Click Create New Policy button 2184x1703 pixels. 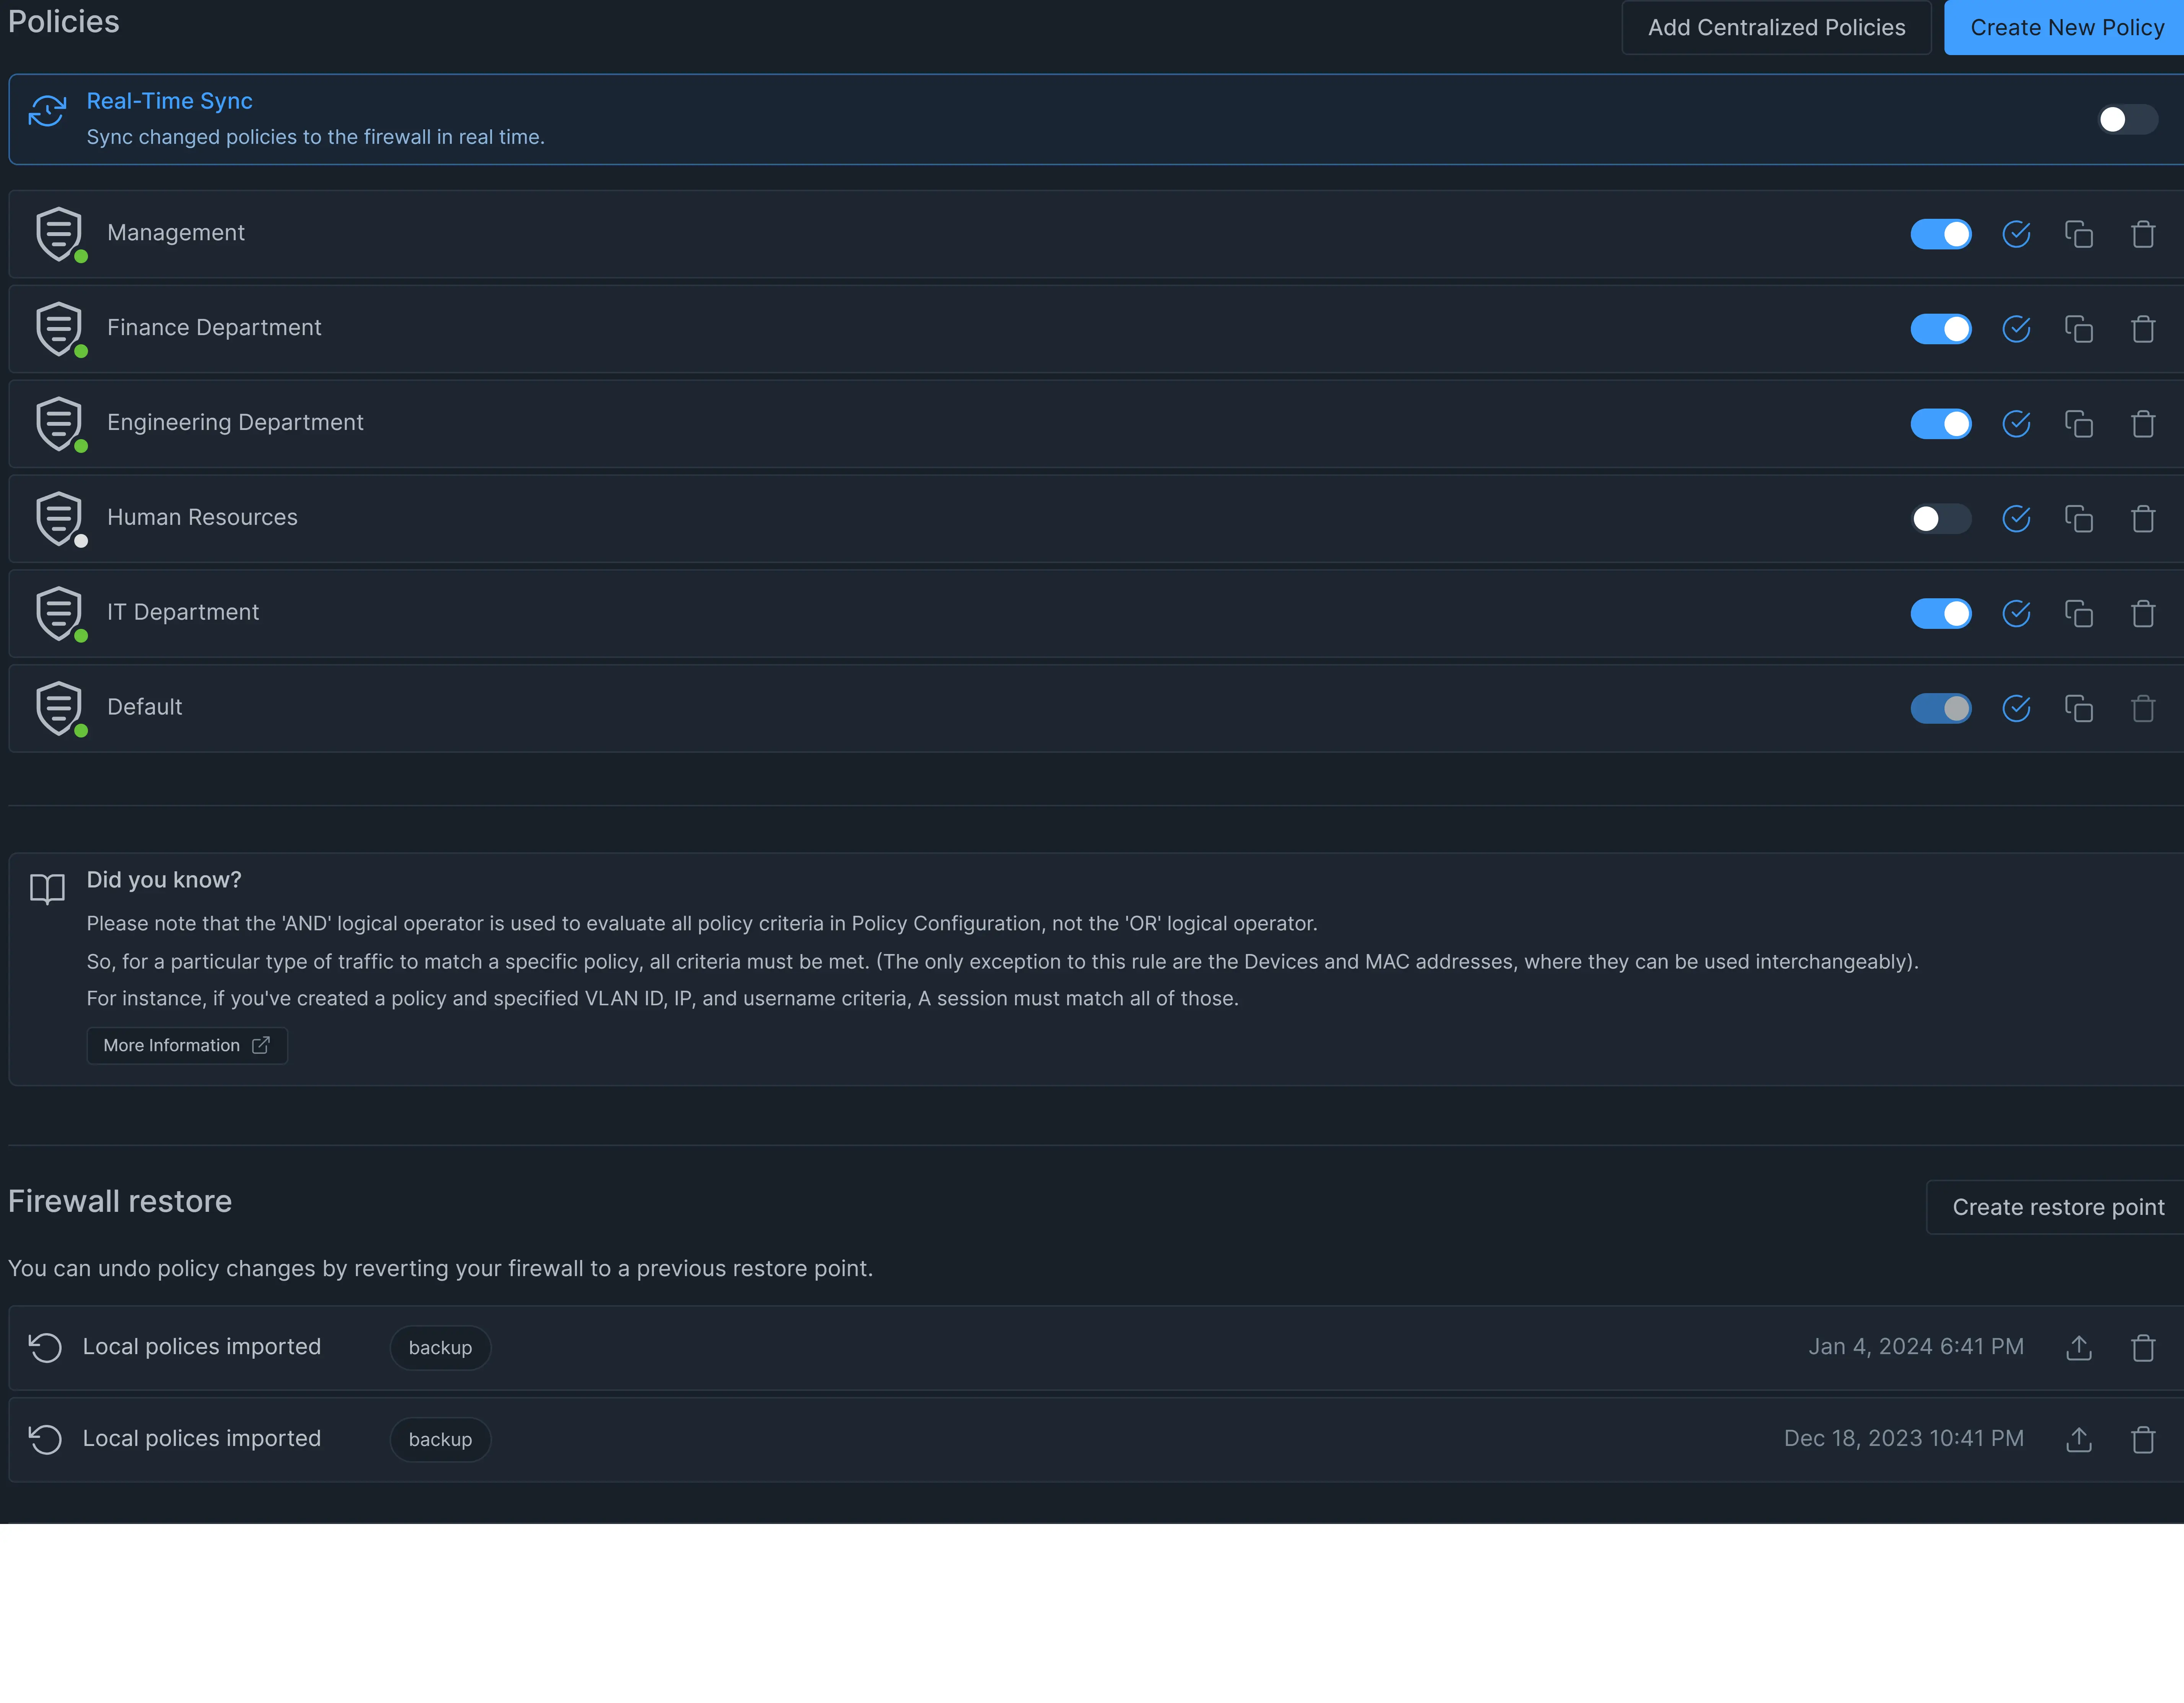pyautogui.click(x=2064, y=28)
